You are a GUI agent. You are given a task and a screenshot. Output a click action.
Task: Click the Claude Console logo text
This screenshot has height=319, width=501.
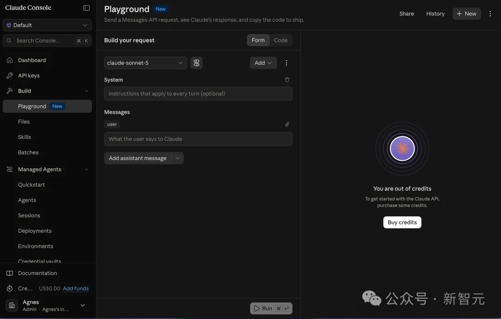click(28, 8)
